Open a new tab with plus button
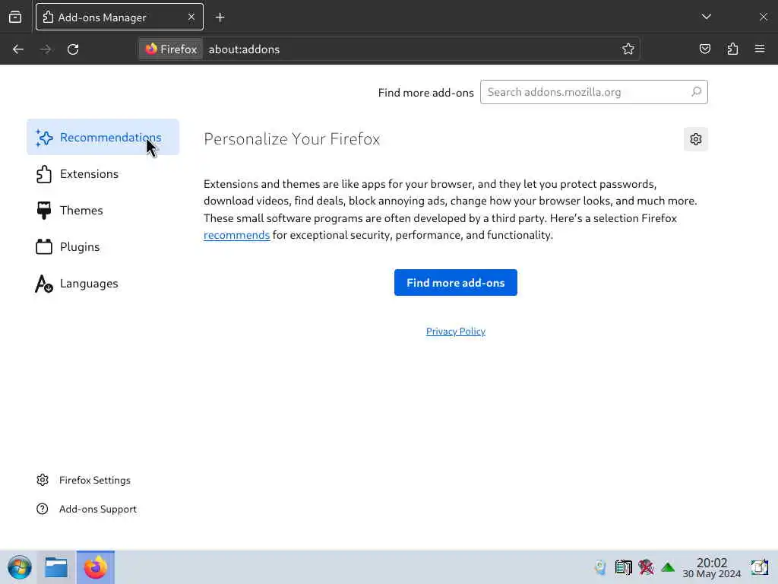 point(220,17)
